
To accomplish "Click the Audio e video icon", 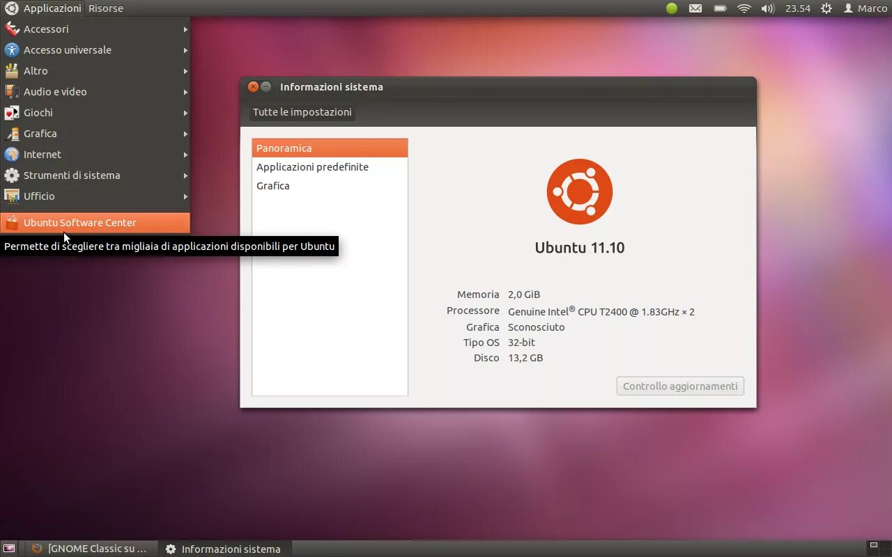I will point(12,92).
